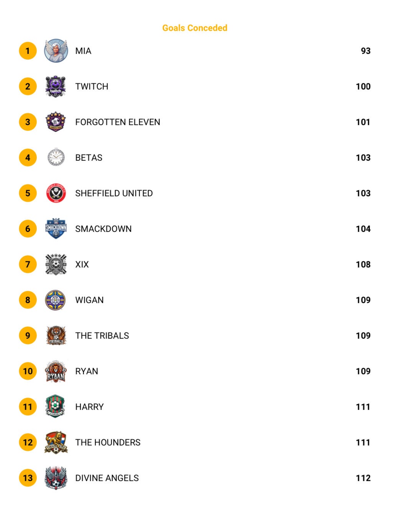The width and height of the screenshot is (406, 506).
Task: Click the XIX black-and-white football crest
Action: click(56, 264)
